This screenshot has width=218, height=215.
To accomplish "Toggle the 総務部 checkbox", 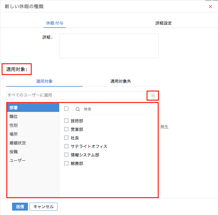I will click(x=66, y=163).
